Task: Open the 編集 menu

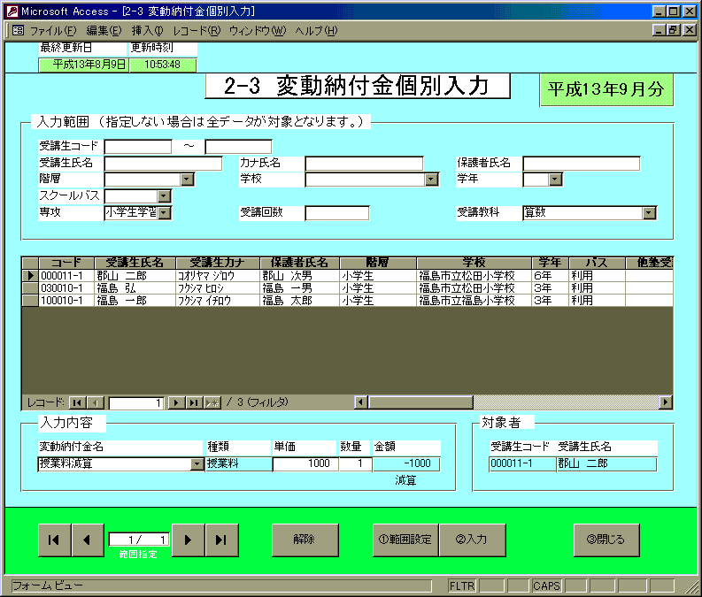Action: [x=104, y=30]
